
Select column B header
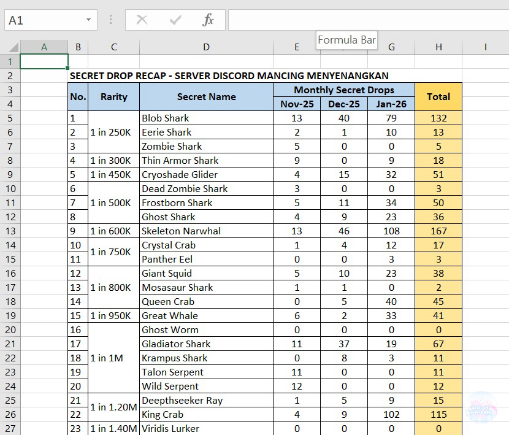click(78, 47)
